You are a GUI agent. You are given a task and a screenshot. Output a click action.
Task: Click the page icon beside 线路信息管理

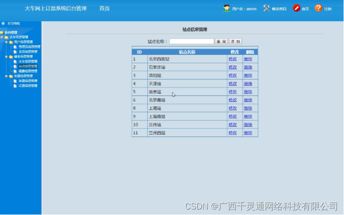pos(15,71)
